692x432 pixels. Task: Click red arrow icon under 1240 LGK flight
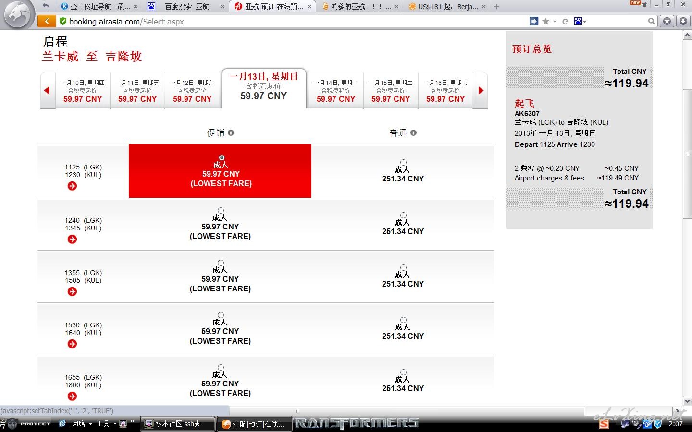tap(72, 239)
